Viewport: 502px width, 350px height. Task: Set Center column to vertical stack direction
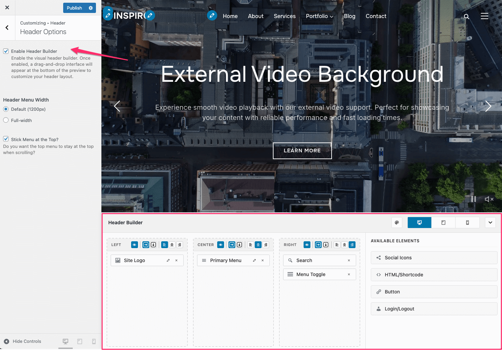(239, 245)
